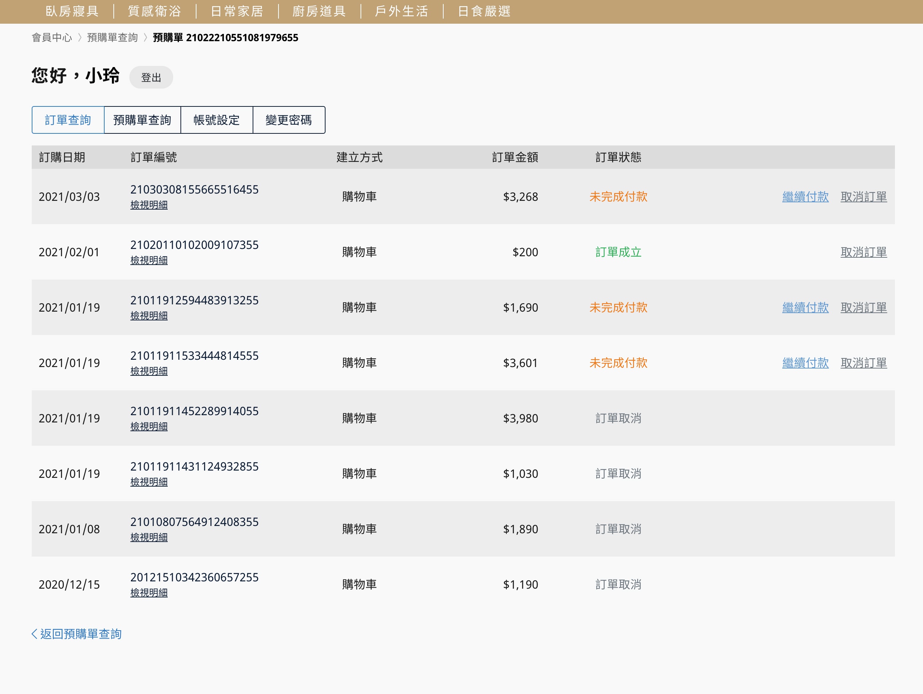Continue payment for the $1,690 order
This screenshot has width=923, height=694.
coord(805,308)
